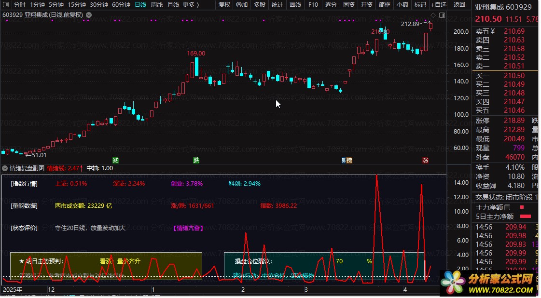Click the 财榜 marker below the chart

[x=347, y=160]
